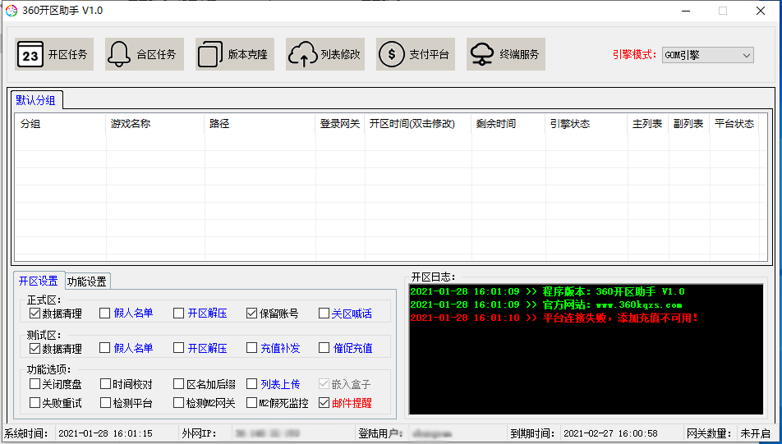Open the 引擎模式 GOM引擎 dropdown
This screenshot has height=444, width=782.
tap(708, 55)
